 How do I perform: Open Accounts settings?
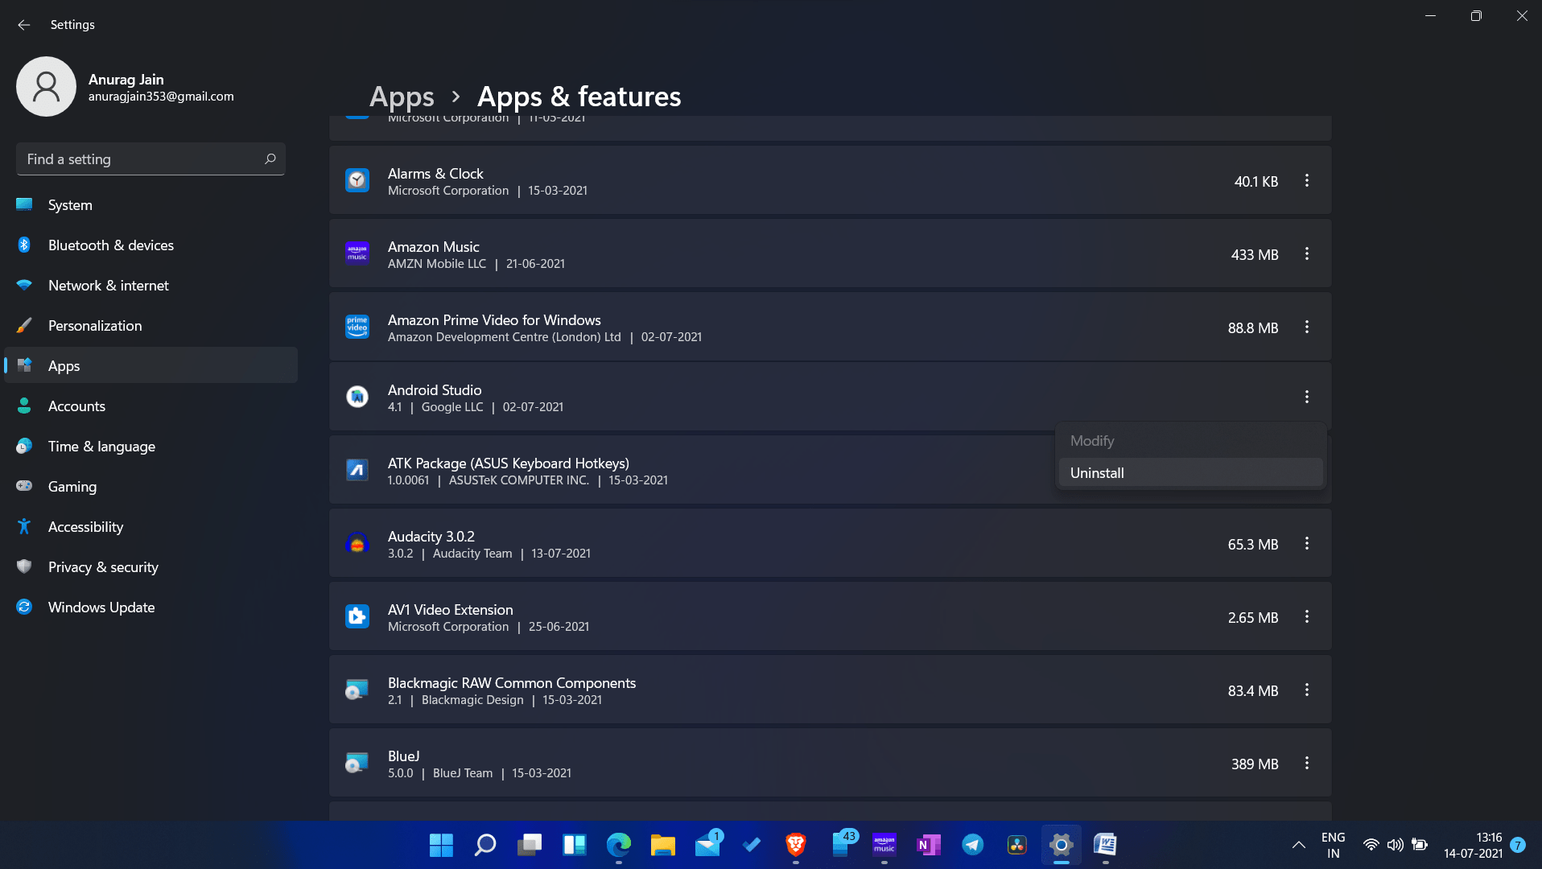[x=150, y=406]
